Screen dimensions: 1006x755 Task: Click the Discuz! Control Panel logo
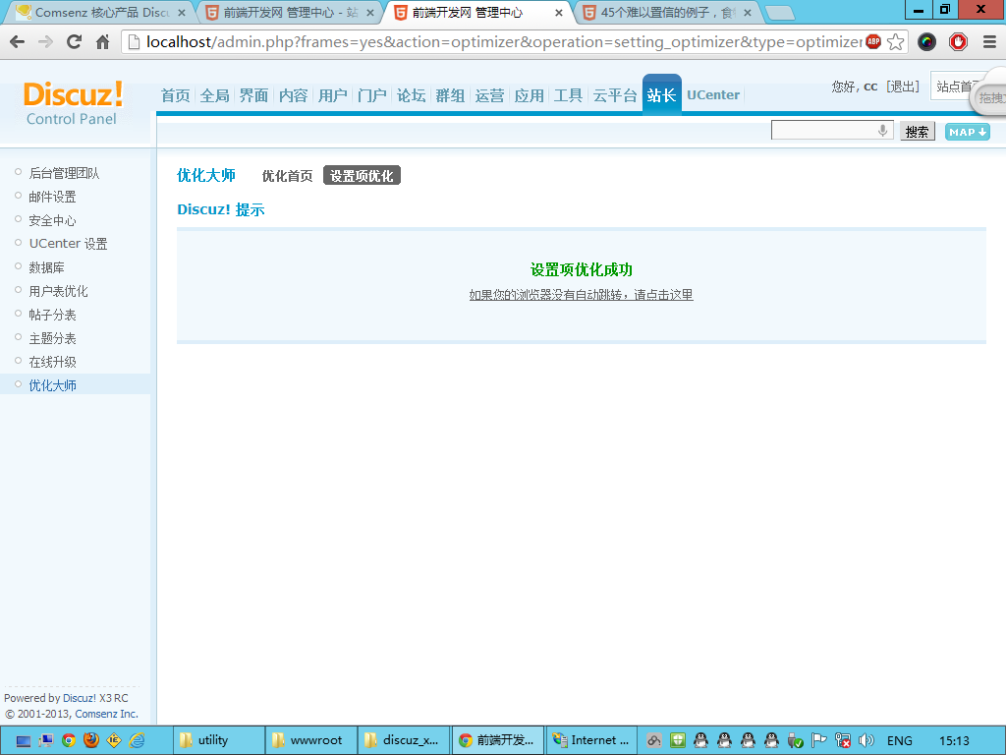[72, 103]
